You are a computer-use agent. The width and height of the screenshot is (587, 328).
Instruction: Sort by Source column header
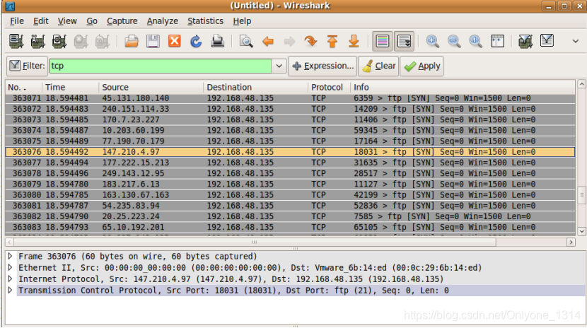(x=151, y=87)
